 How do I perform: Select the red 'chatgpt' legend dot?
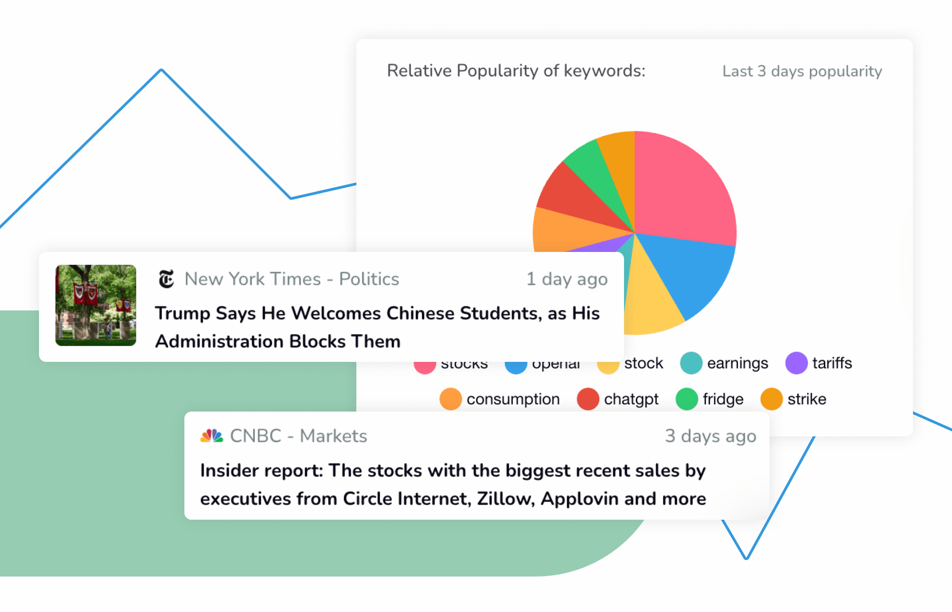587,399
